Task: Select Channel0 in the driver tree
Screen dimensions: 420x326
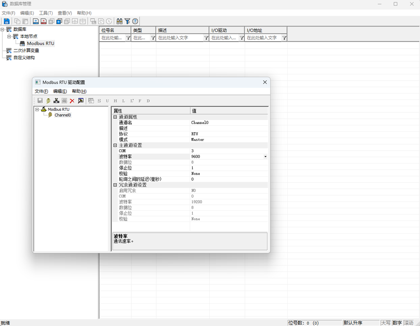Action: (63, 115)
